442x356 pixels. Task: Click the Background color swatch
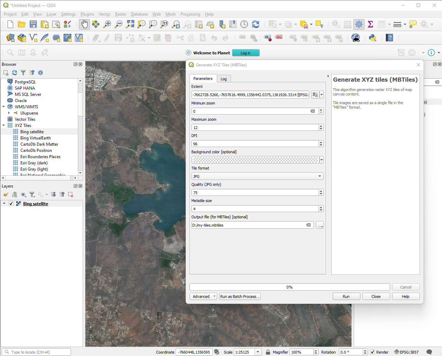point(255,160)
